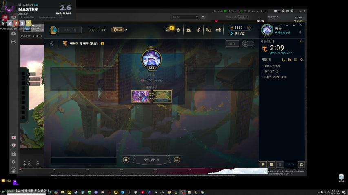Open the filter icon beside background search
Image resolution: width=348 pixels, height=195 pixels.
(203, 17)
